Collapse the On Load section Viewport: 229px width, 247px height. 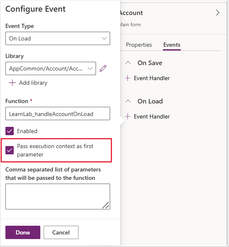[x=128, y=101]
